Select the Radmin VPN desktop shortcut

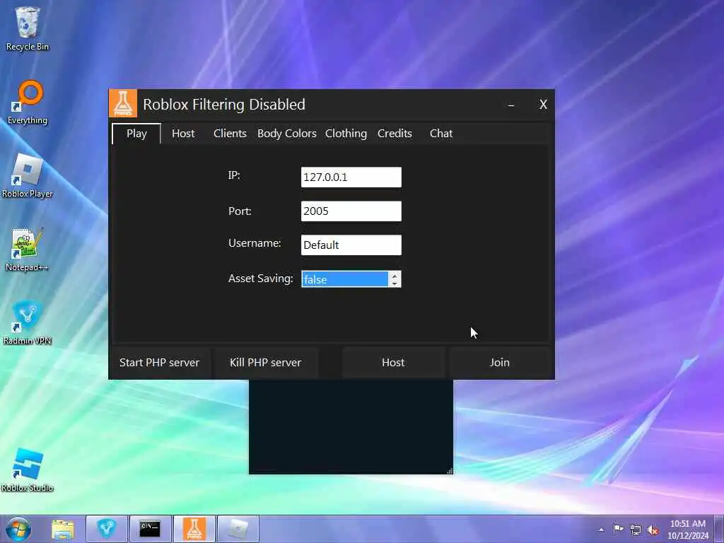tap(28, 322)
